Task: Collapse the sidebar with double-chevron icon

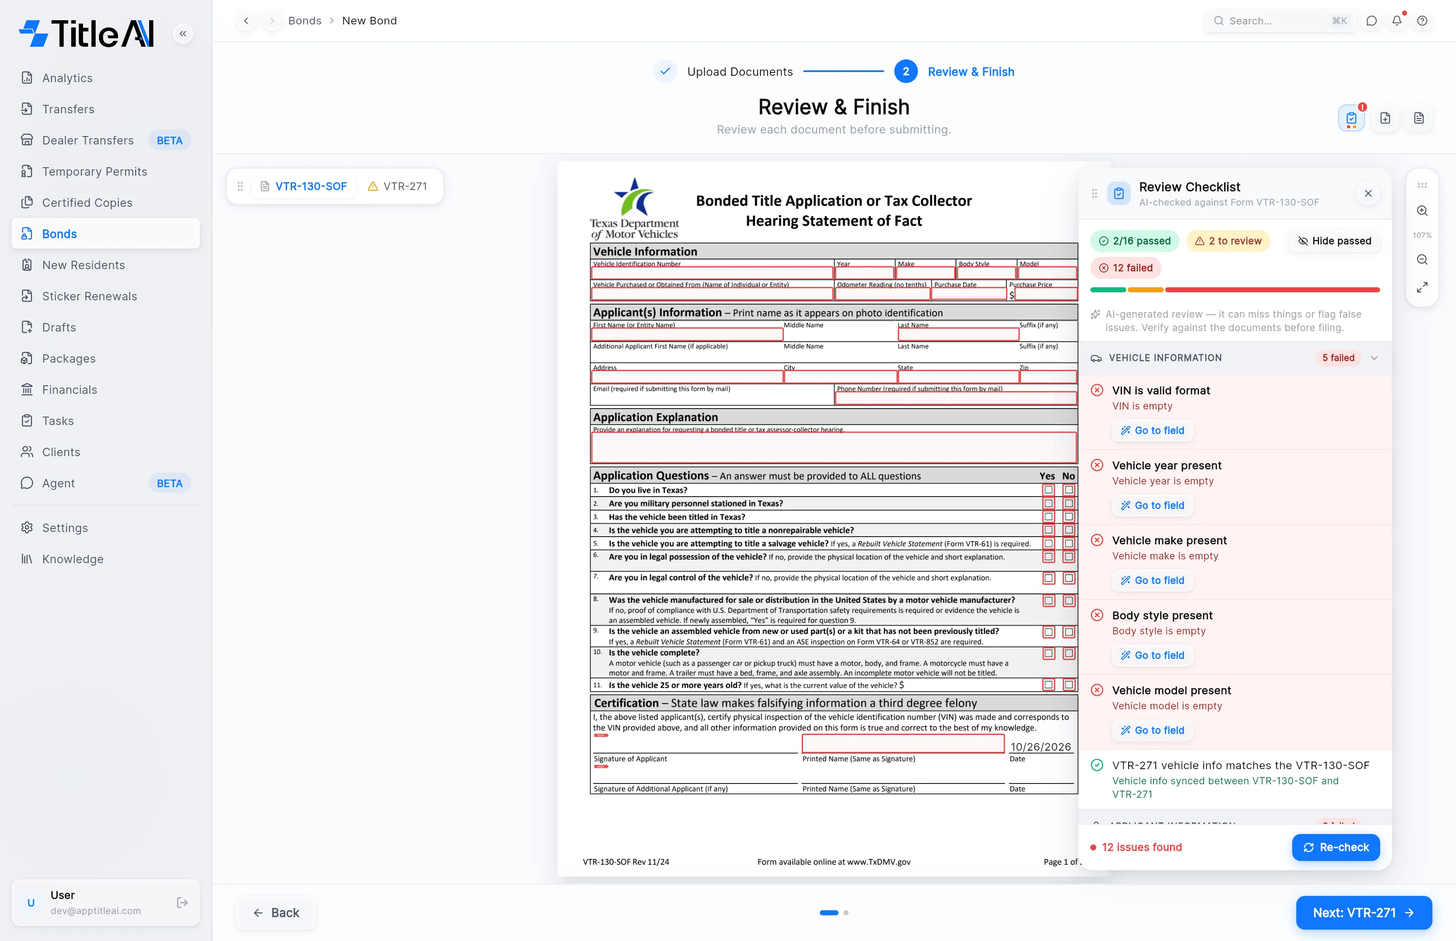Action: (x=183, y=34)
